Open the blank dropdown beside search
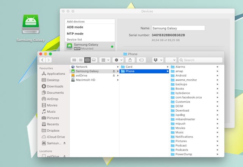The width and height of the screenshot is (243, 167). tap(171, 60)
